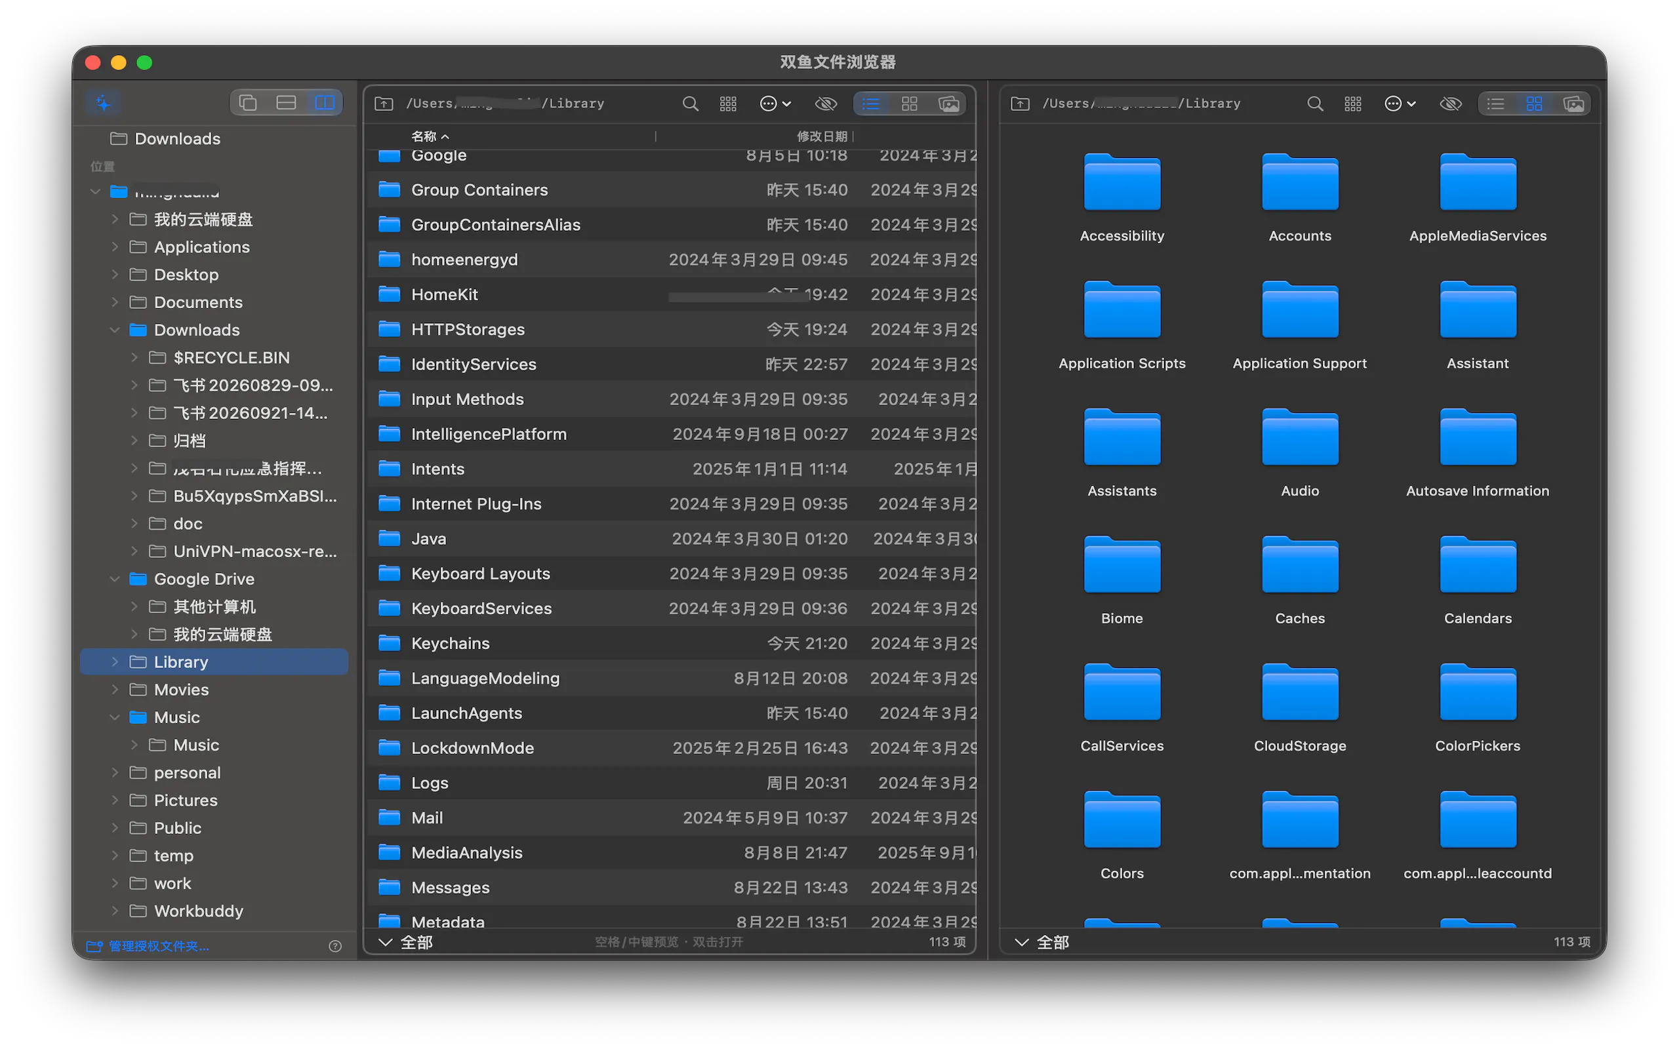Viewport: 1679px width, 1049px height.
Task: Select Workbuddy folder in sidebar
Action: click(x=197, y=911)
